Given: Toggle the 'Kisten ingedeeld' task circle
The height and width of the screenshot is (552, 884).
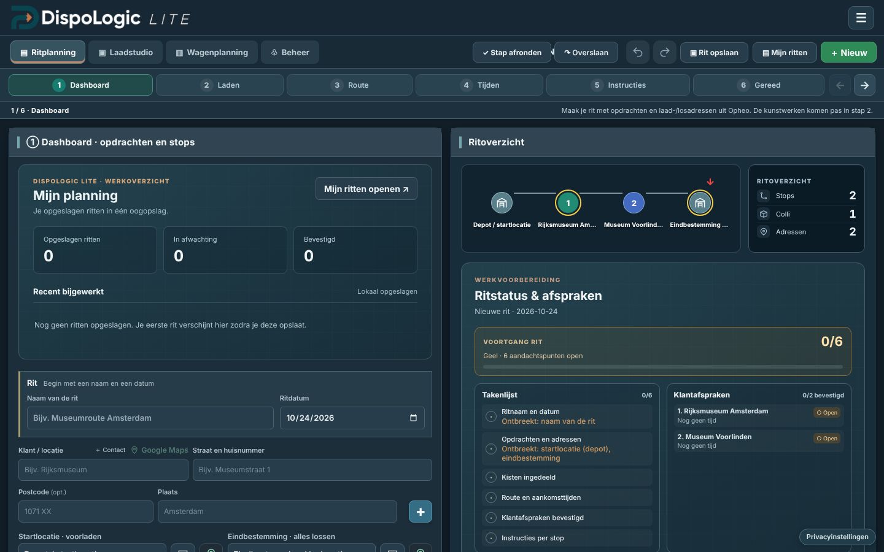Looking at the screenshot, I should [x=491, y=477].
